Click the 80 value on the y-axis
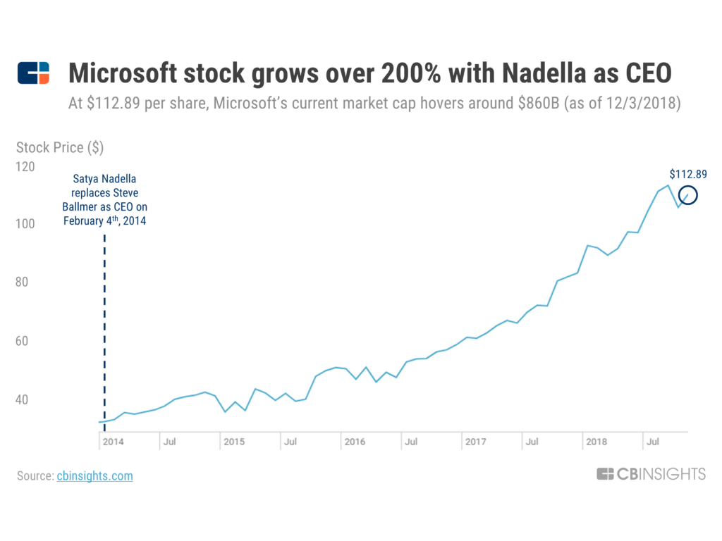This screenshot has height=541, width=722. click(x=22, y=282)
